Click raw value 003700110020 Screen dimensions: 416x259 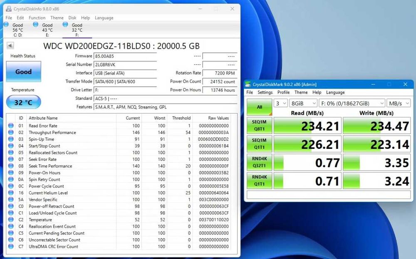click(x=213, y=220)
